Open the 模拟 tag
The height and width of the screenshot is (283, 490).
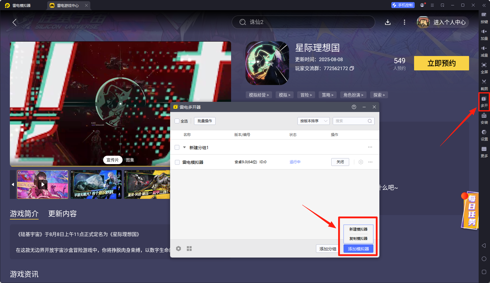coord(285,95)
